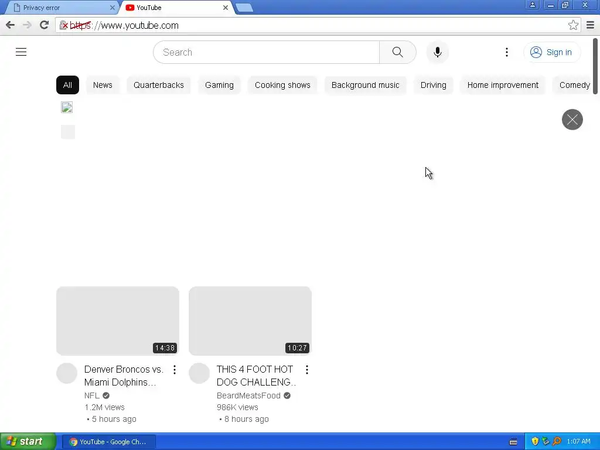Focus the YouTube Search field
600x450 pixels.
(x=267, y=52)
